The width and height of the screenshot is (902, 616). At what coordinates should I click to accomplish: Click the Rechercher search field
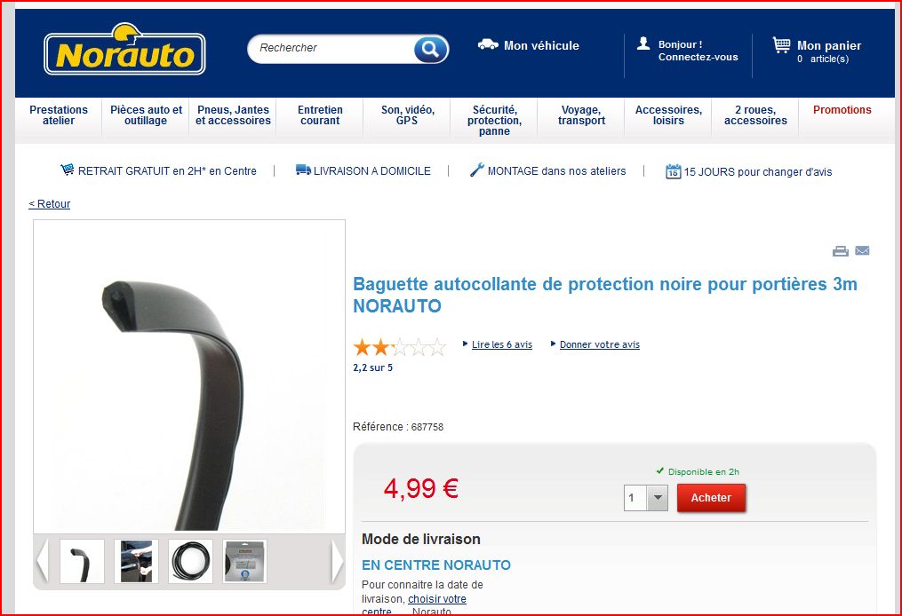click(x=331, y=48)
